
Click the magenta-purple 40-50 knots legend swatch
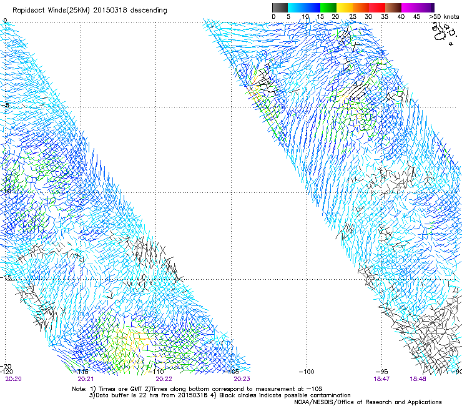418,7
